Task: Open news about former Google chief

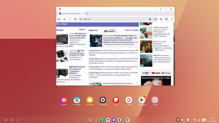Action: click(120, 40)
